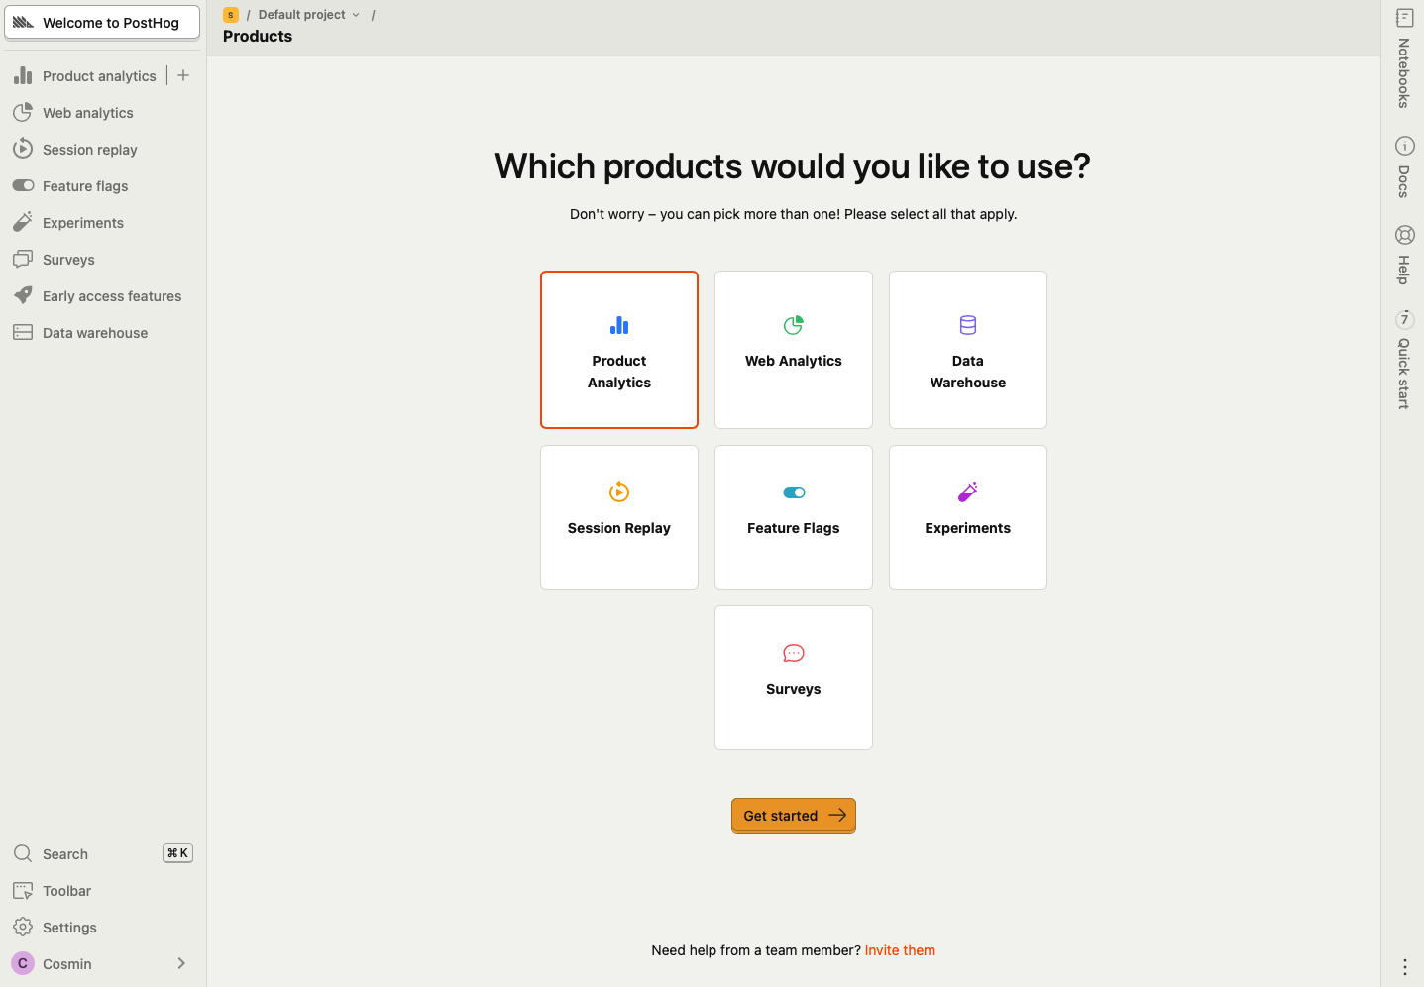Click the project badge in the breadcrumb
This screenshot has height=987, width=1424.
click(231, 15)
